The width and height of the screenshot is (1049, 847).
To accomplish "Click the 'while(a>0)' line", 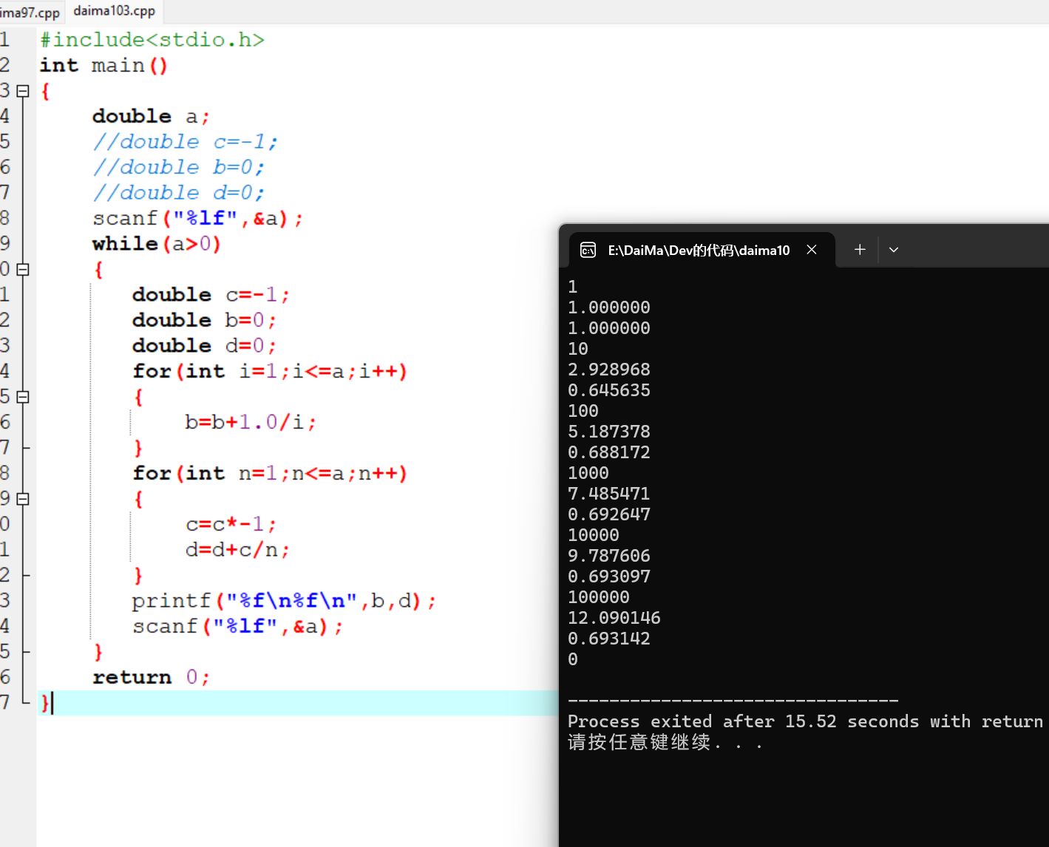I will [x=157, y=244].
